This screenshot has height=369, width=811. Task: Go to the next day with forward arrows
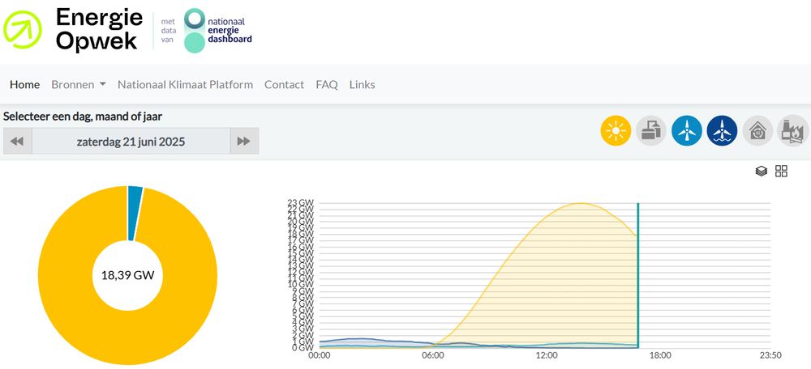(x=244, y=141)
